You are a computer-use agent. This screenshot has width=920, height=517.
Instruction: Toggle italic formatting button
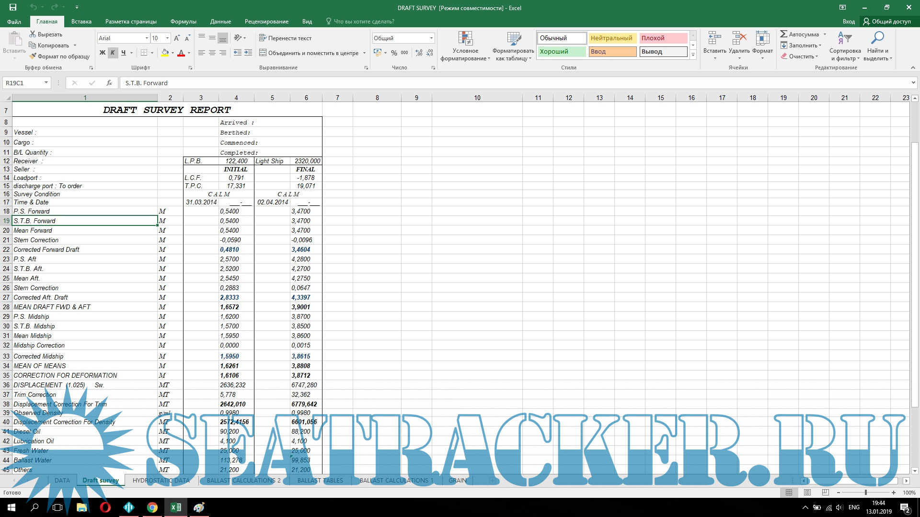(113, 53)
